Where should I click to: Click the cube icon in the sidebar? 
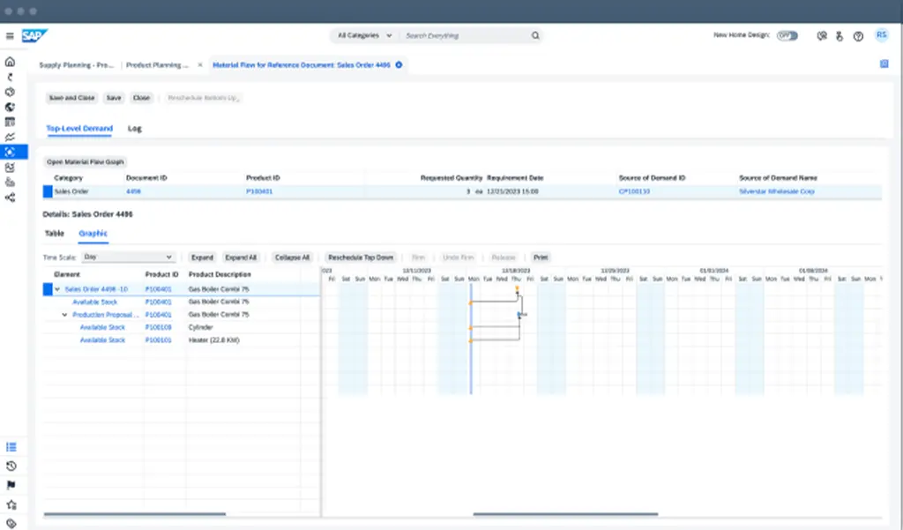[x=10, y=93]
